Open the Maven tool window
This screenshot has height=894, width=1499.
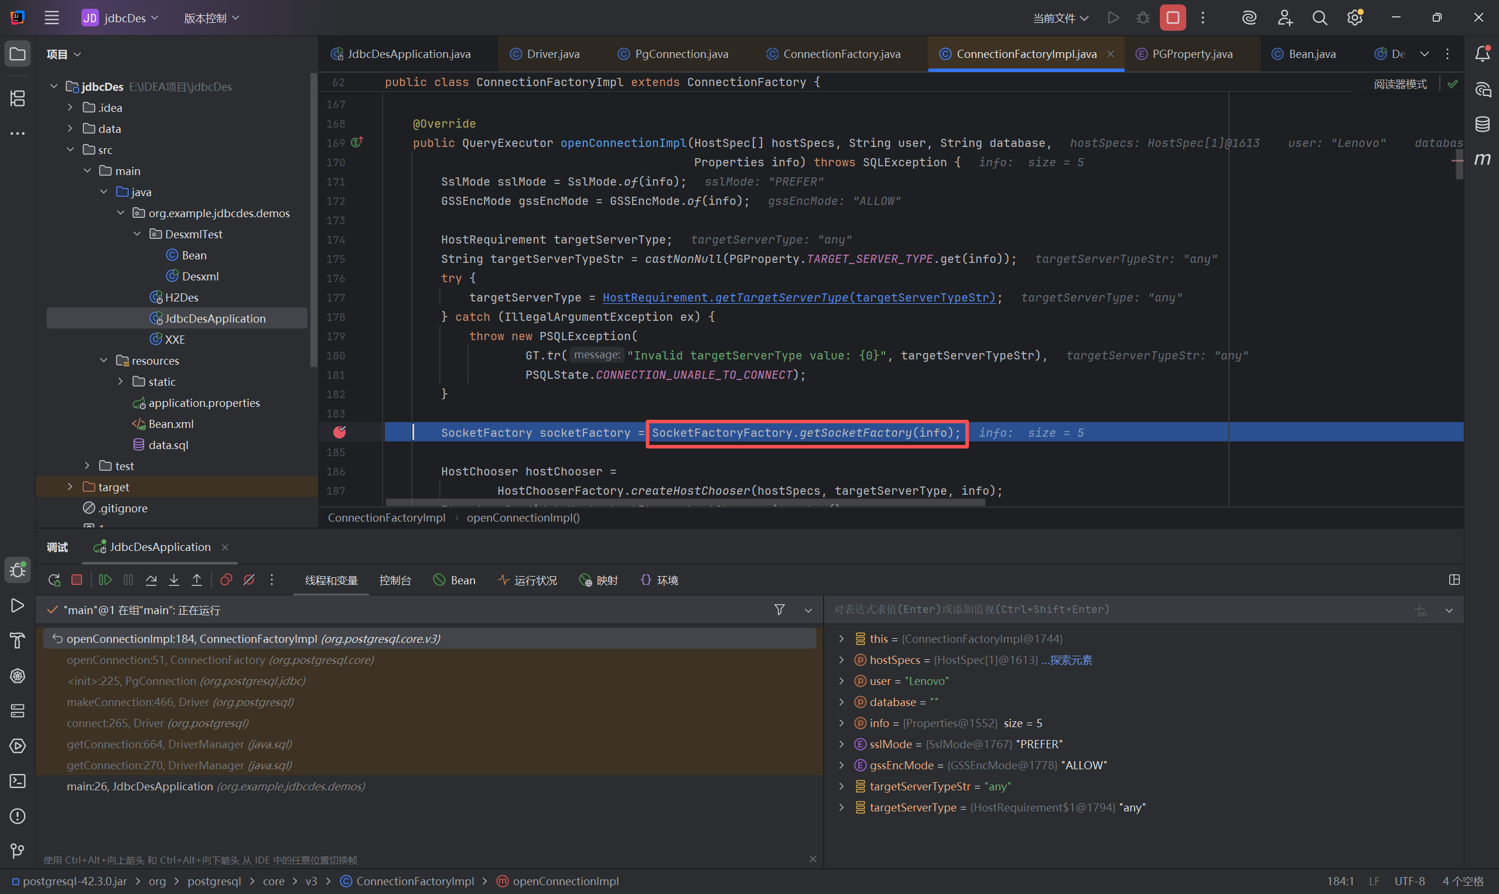tap(1482, 159)
